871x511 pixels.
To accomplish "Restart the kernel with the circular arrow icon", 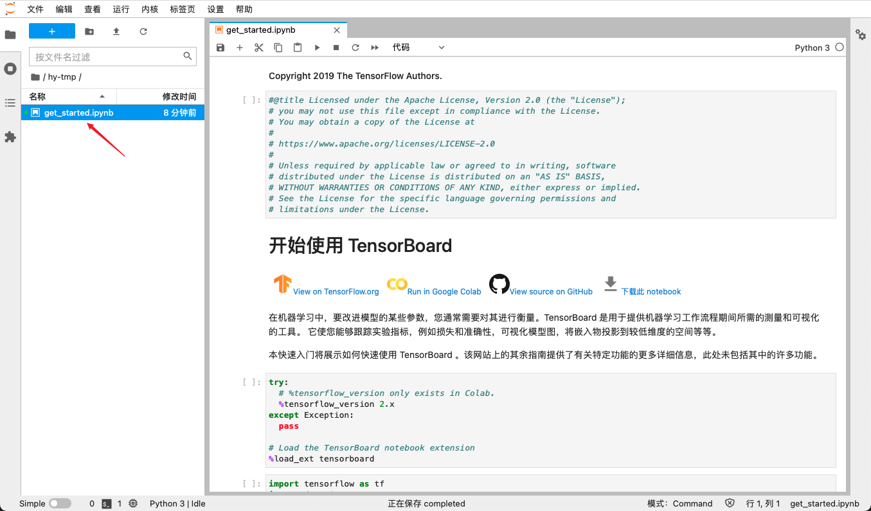I will 355,47.
